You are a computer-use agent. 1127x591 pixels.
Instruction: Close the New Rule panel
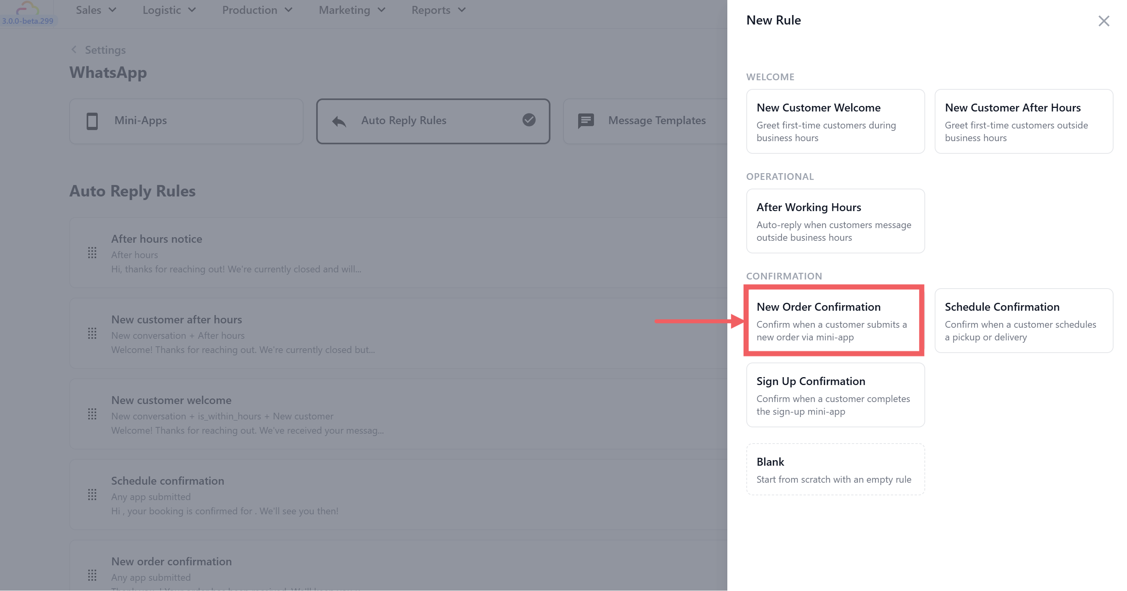[x=1103, y=21]
